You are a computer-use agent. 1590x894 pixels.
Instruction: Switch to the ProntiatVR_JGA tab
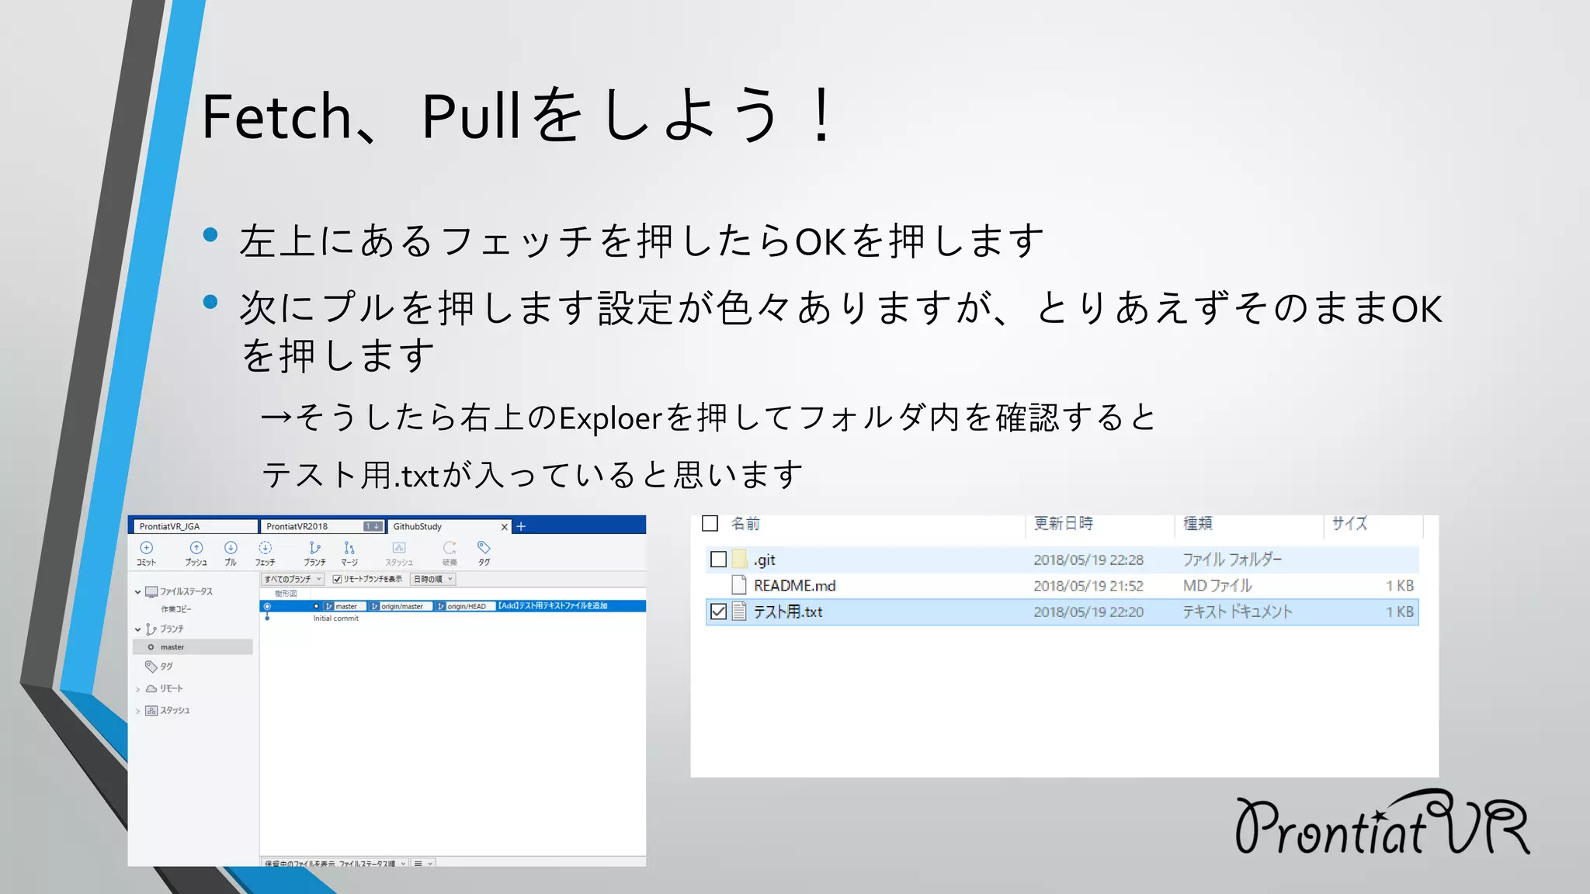click(194, 526)
